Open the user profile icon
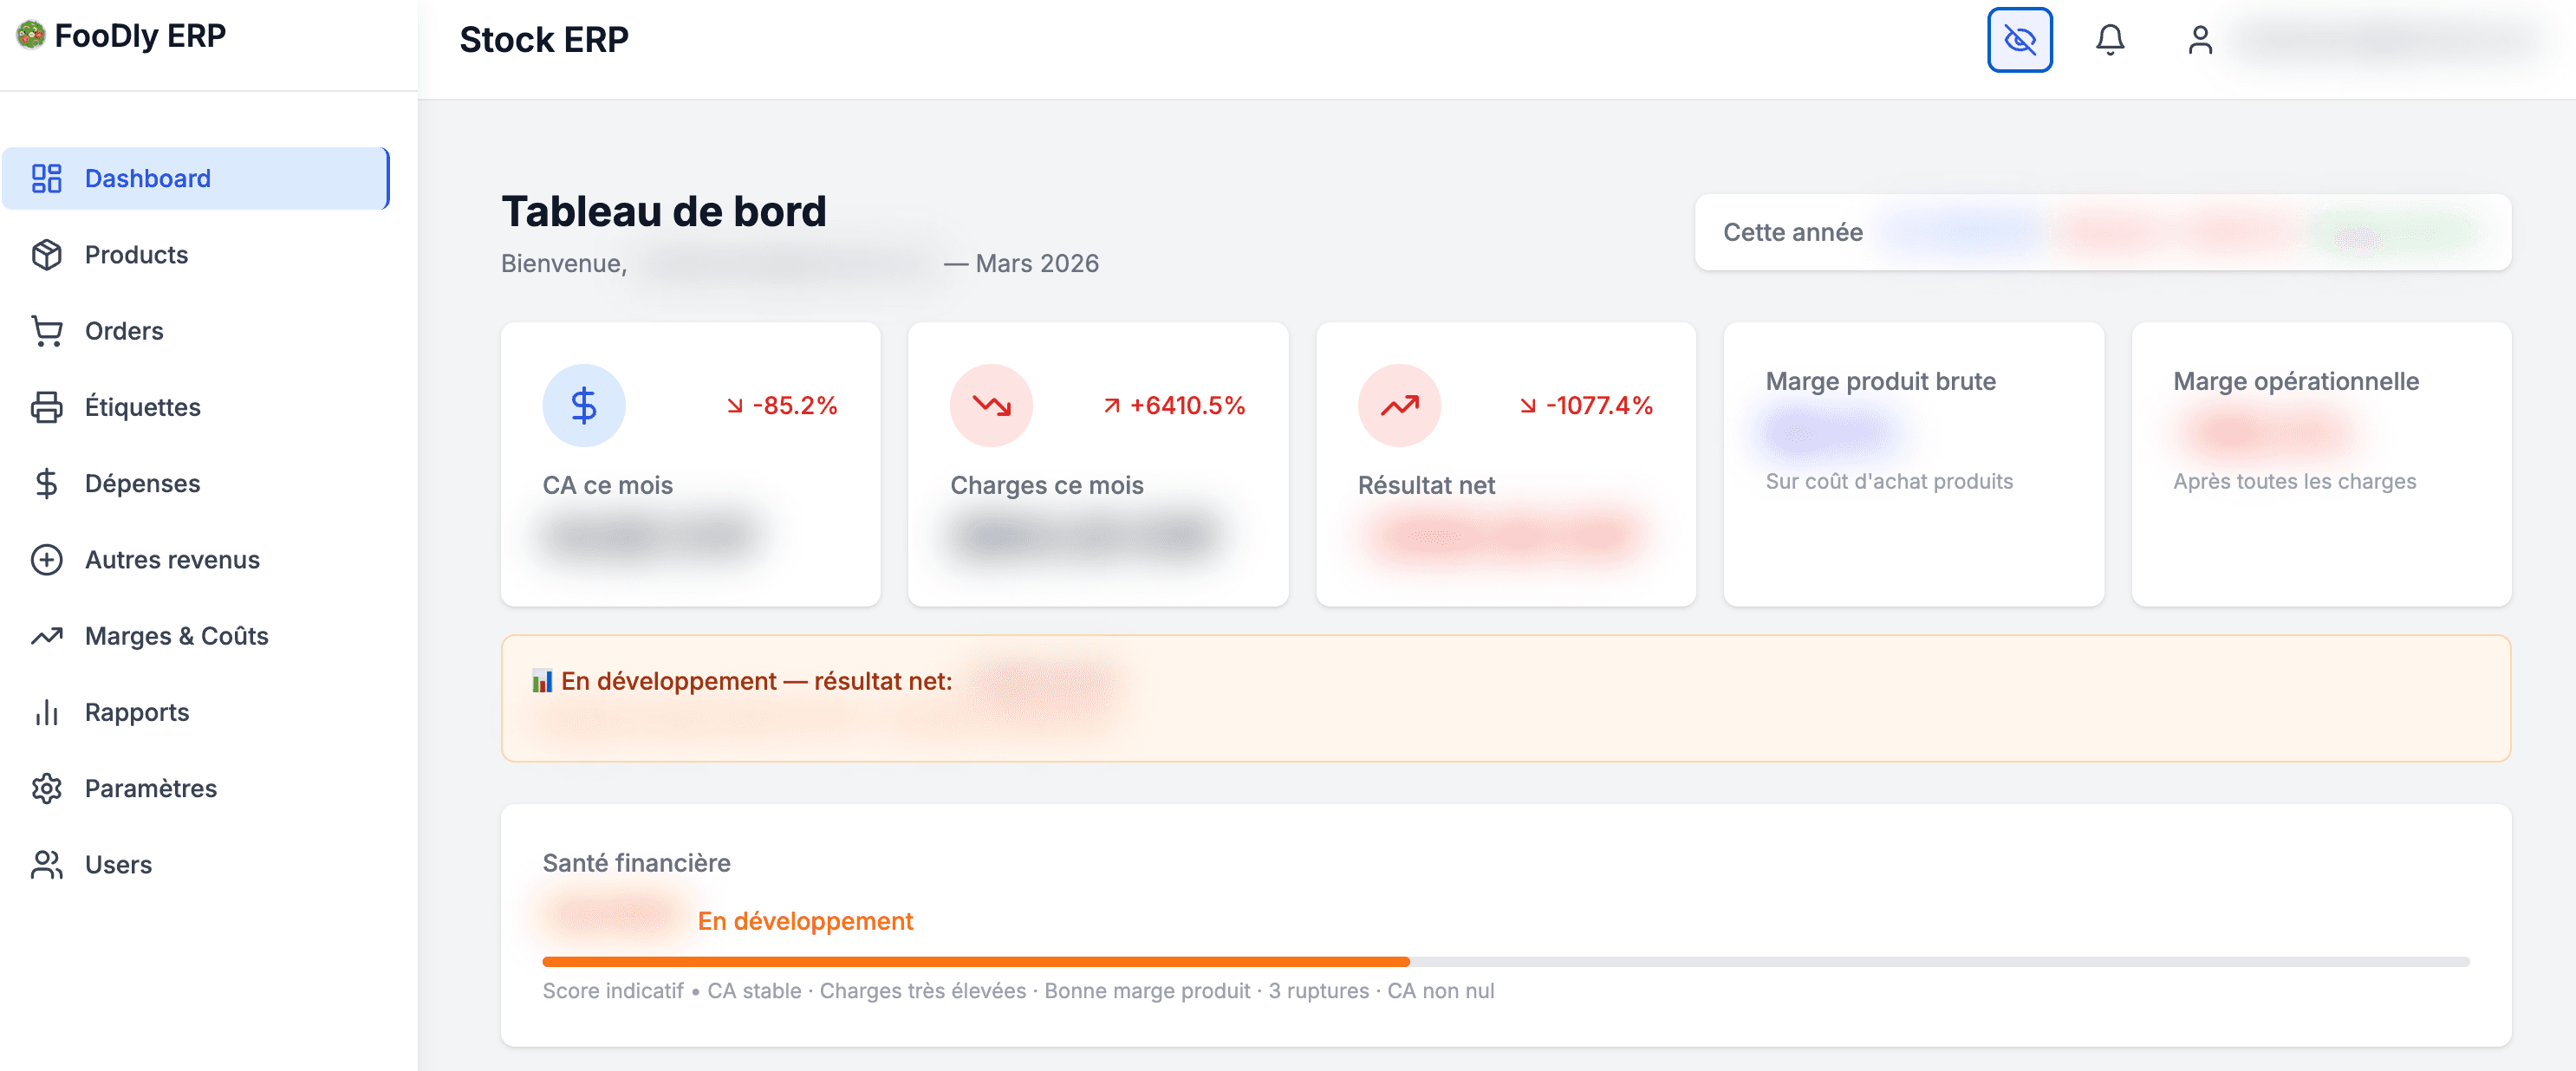This screenshot has height=1071, width=2576. [x=2199, y=40]
